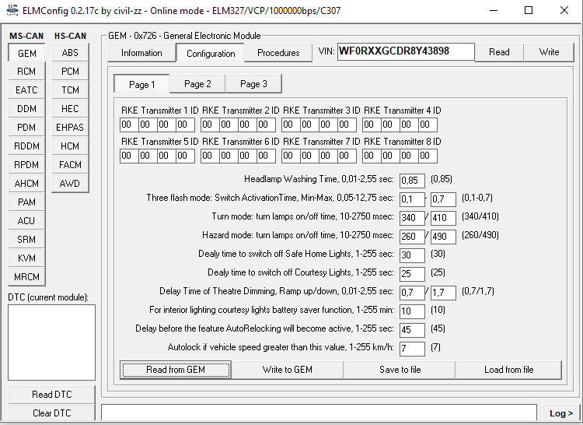Select the ABS module button
Screen dimensions: 583x425
click(x=70, y=53)
